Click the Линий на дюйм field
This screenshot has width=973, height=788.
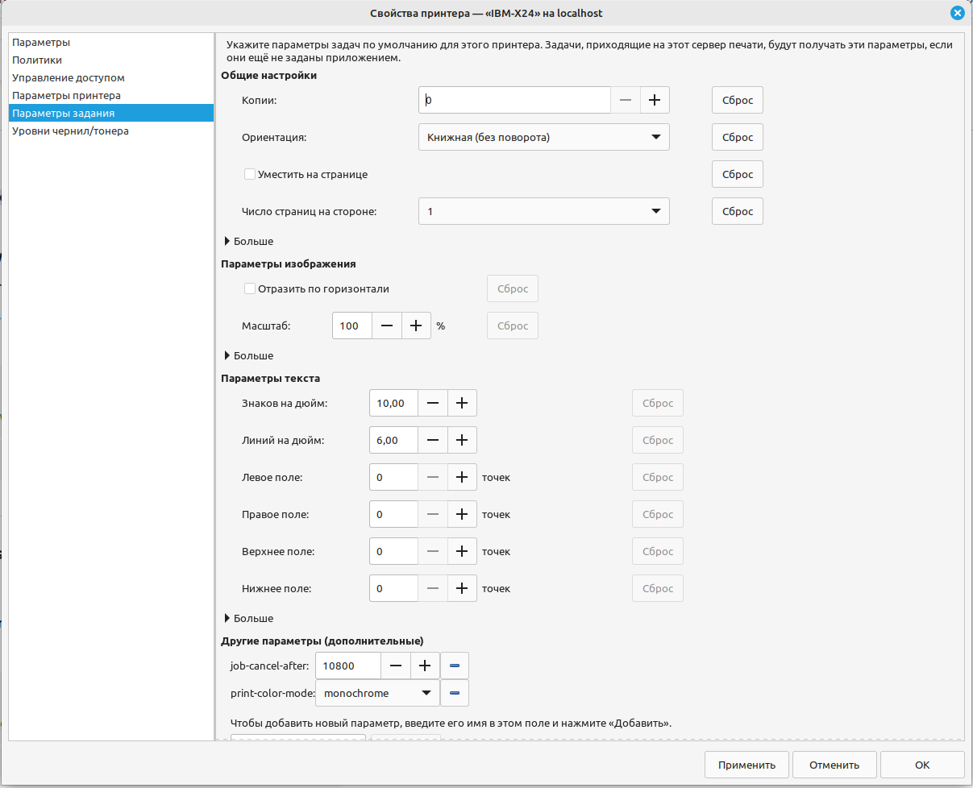pos(393,440)
